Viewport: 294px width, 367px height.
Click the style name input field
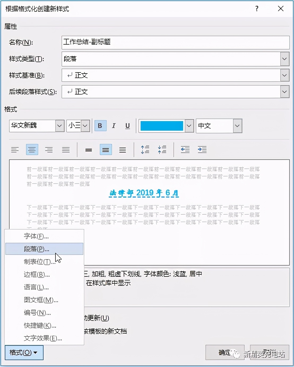[175, 42]
